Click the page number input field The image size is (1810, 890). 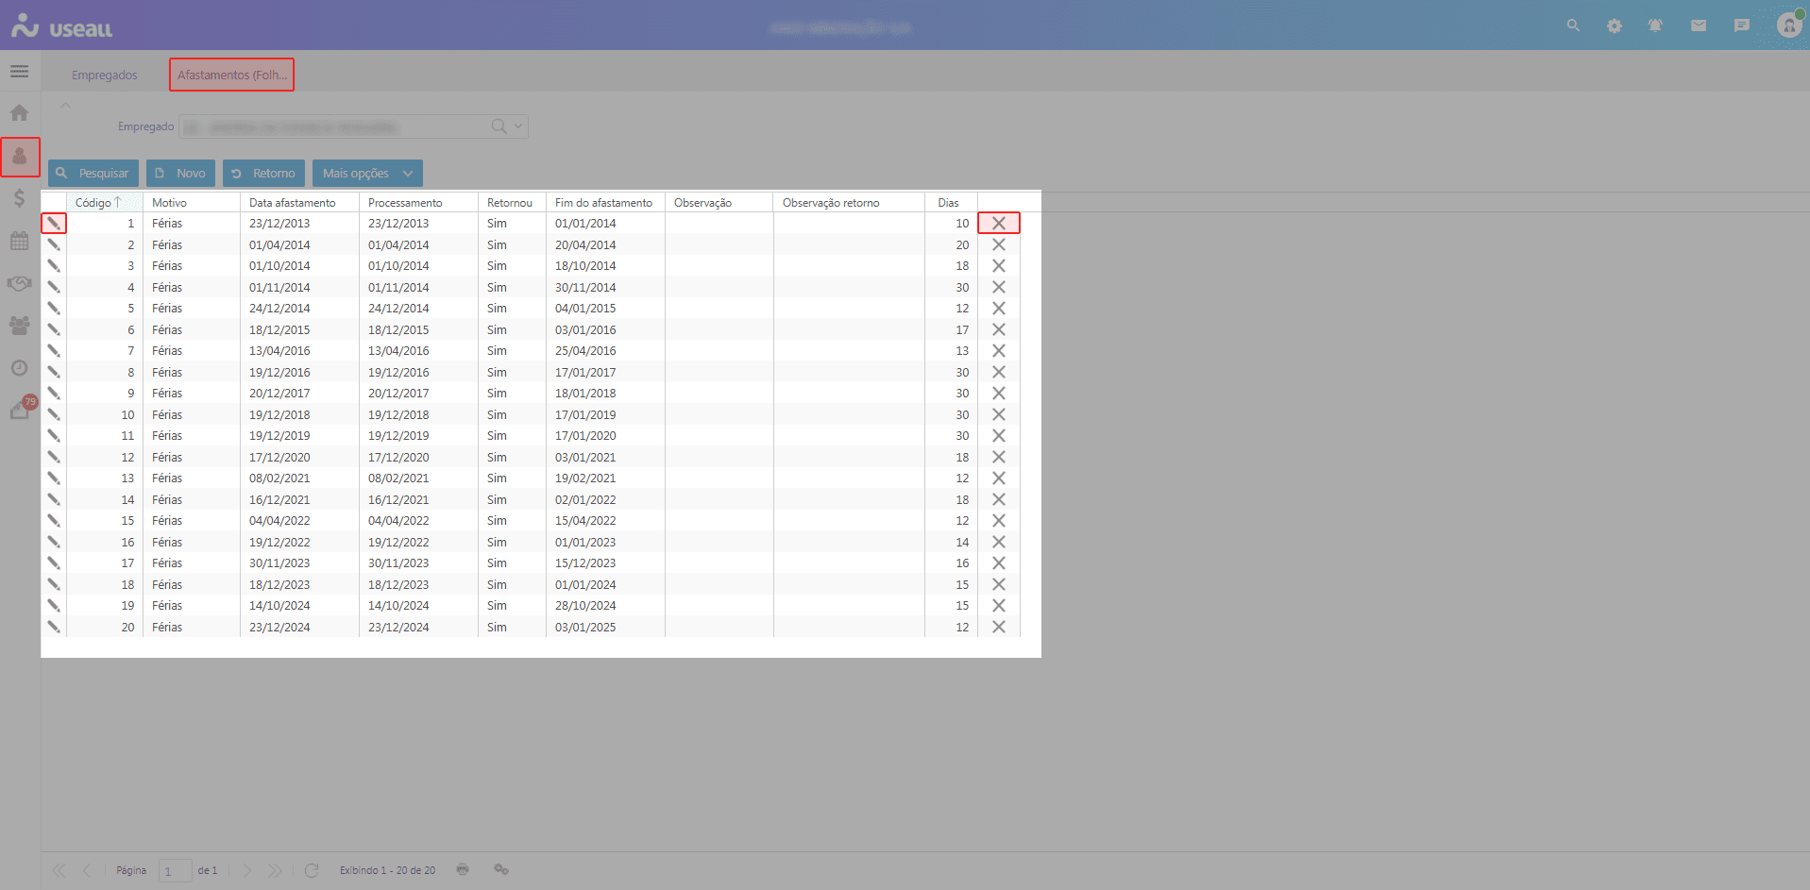click(176, 870)
